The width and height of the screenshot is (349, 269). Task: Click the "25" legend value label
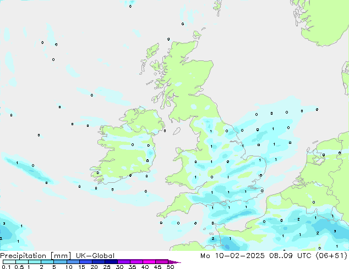(107, 267)
